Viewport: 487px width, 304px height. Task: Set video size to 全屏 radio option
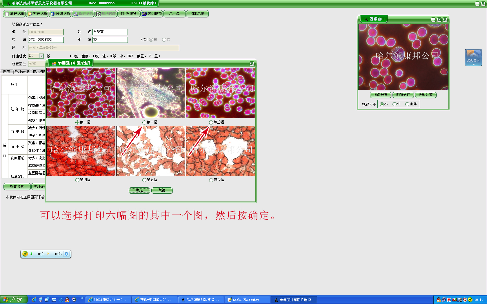tap(407, 104)
